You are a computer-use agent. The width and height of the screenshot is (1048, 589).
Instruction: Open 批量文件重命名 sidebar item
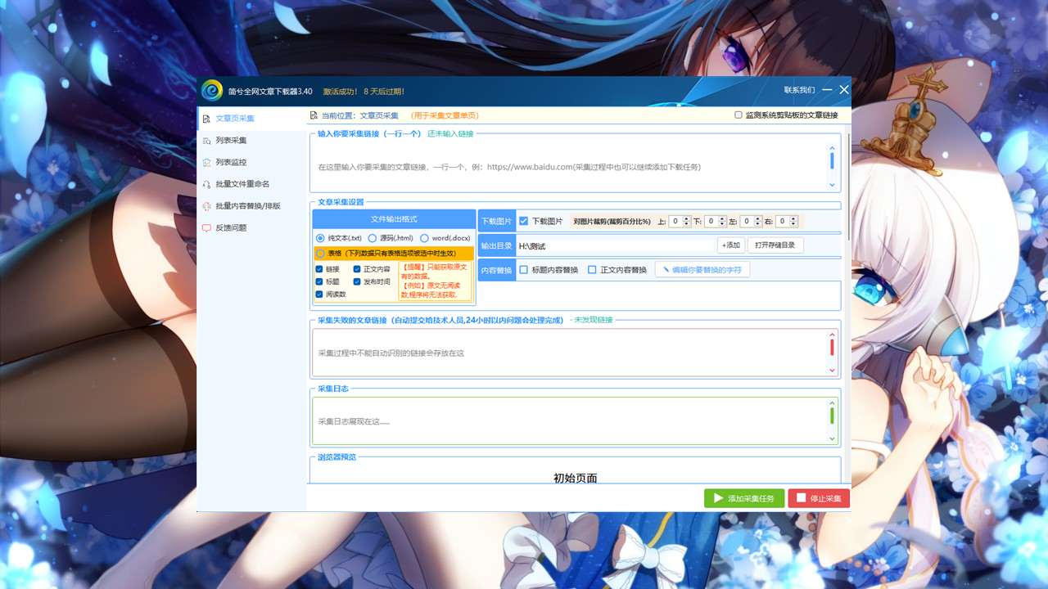[x=251, y=184]
